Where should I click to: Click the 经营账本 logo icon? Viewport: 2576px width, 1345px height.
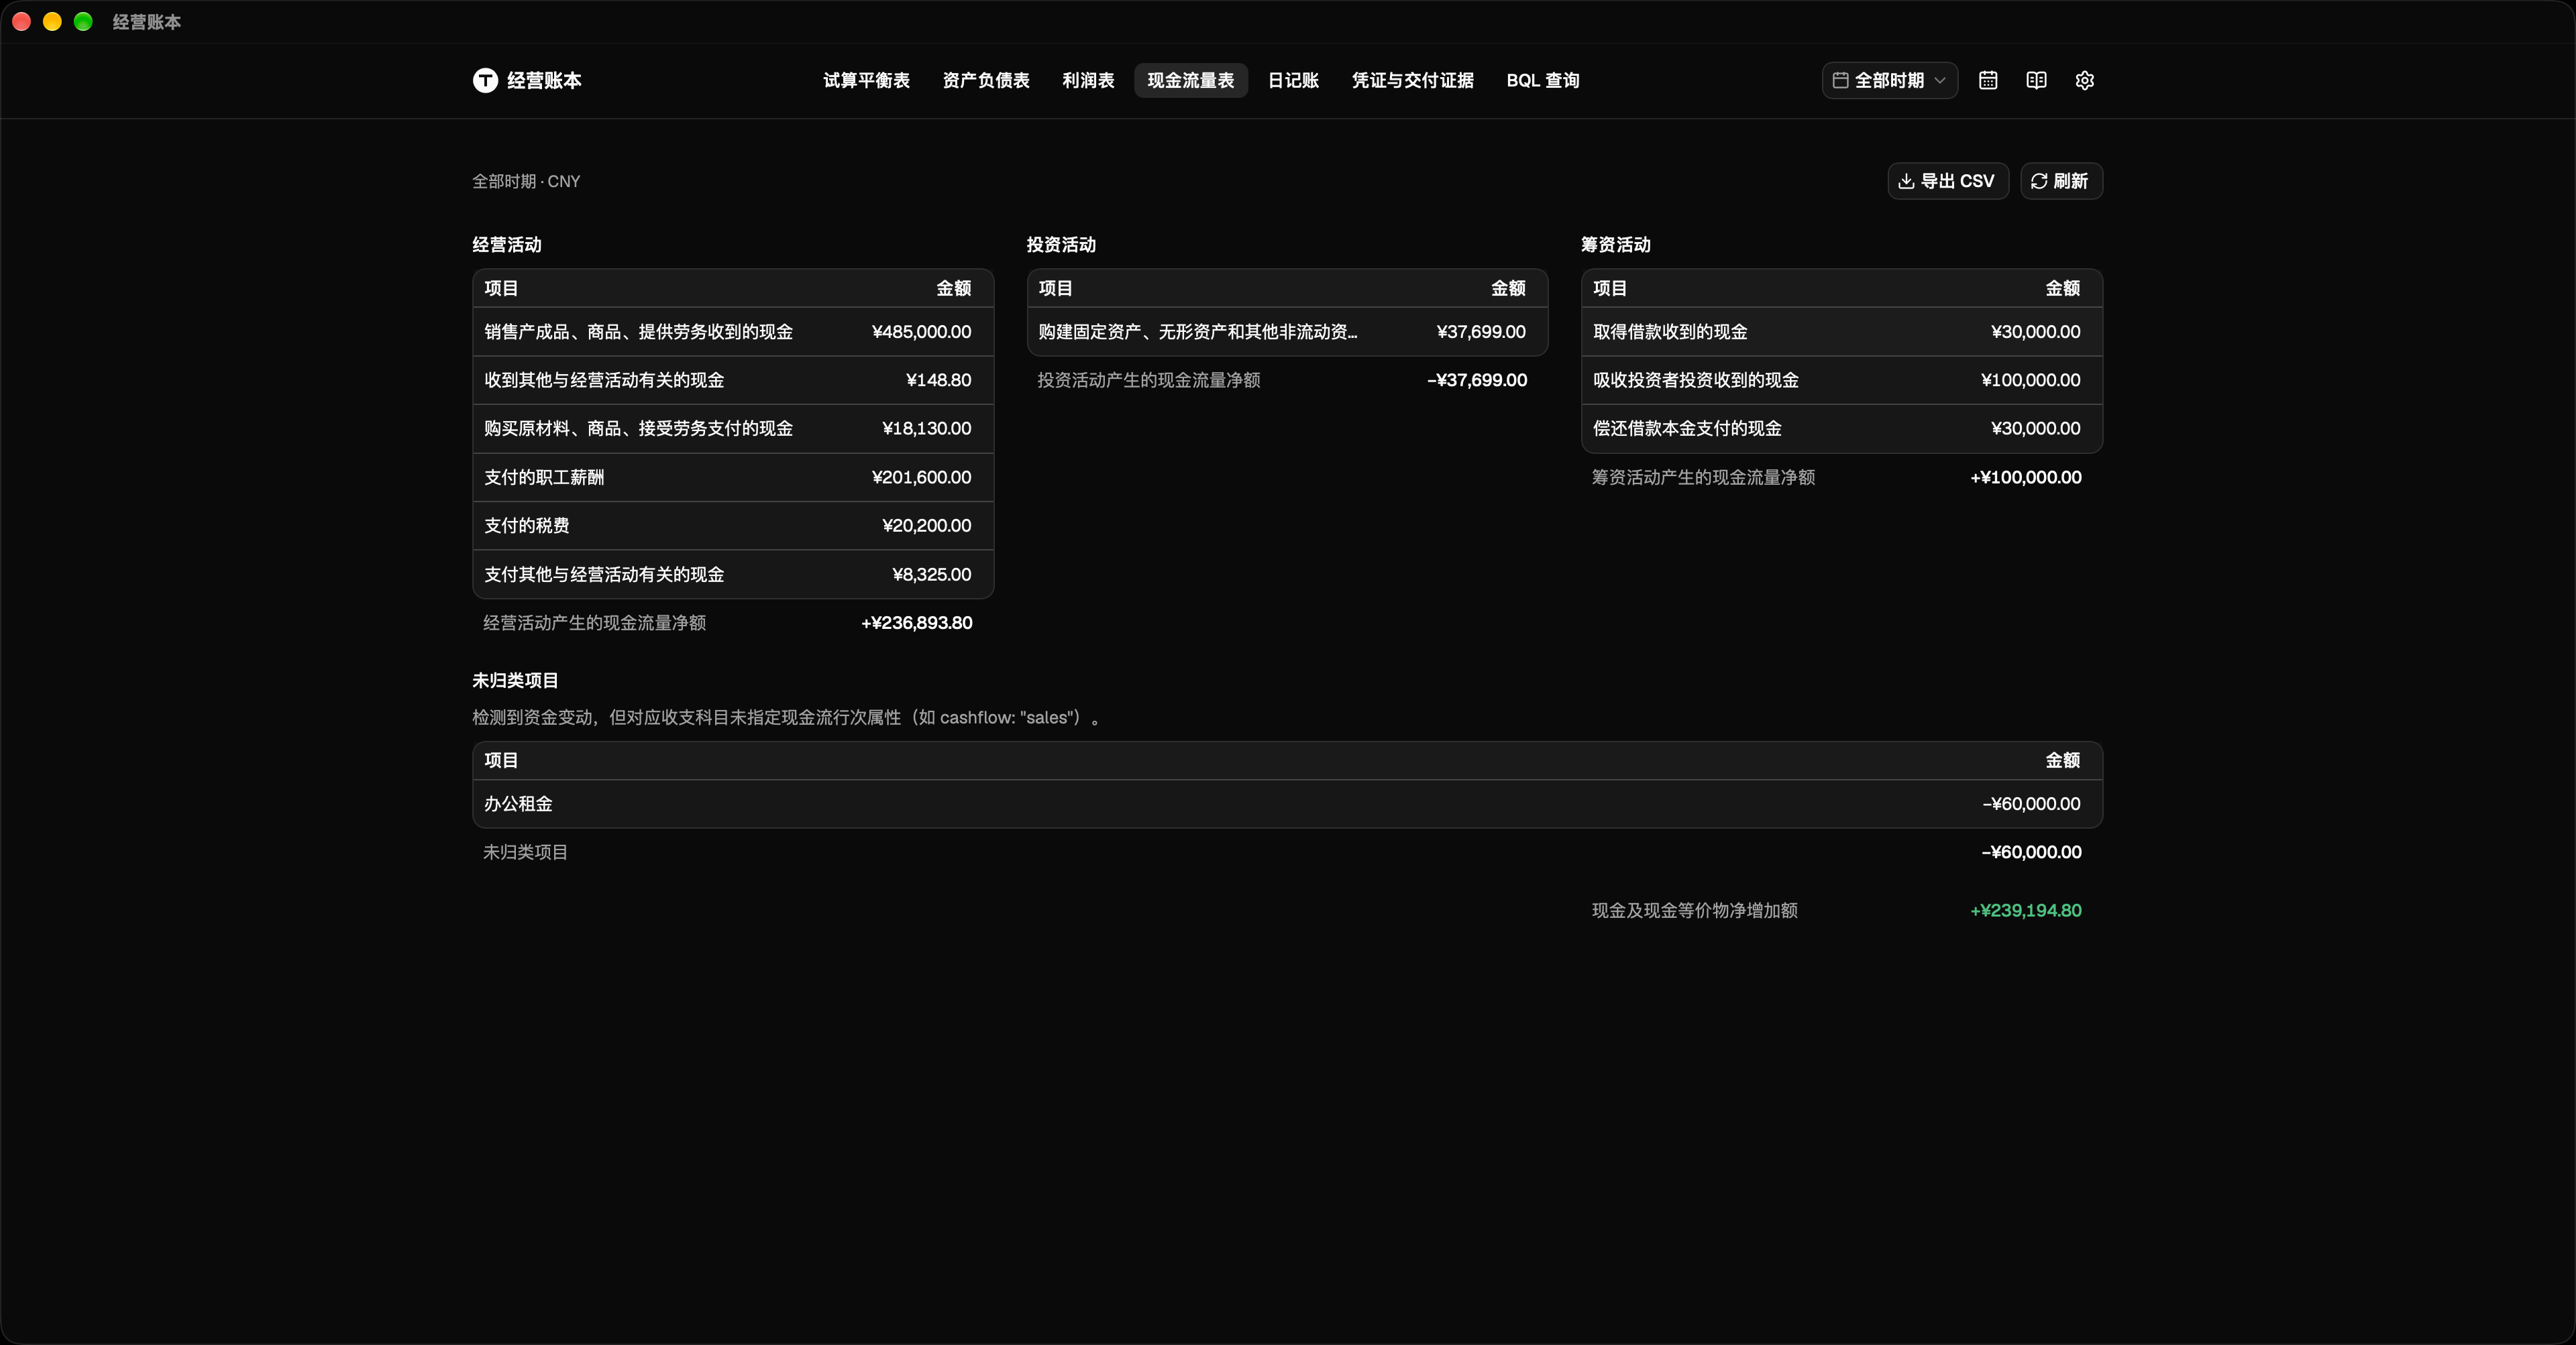[x=485, y=80]
